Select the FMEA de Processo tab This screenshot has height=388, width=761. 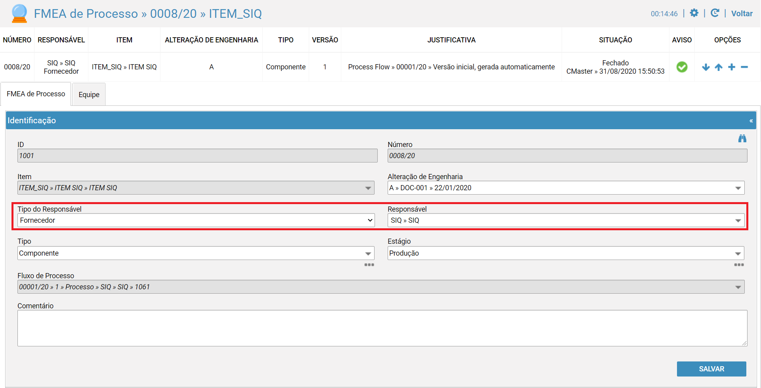click(x=36, y=94)
